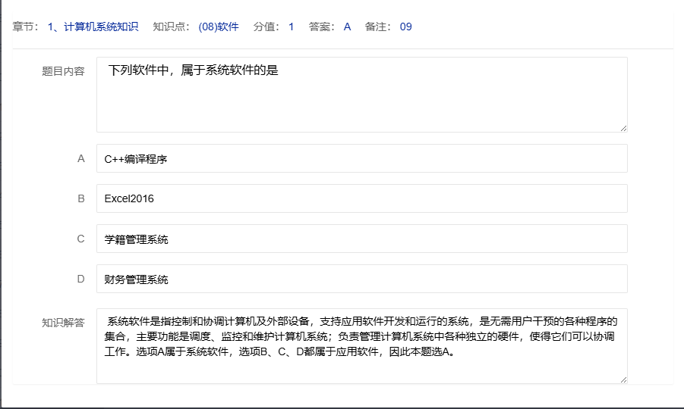The width and height of the screenshot is (684, 409).
Task: Click resize handle of 知识解答 text area
Action: pos(623,379)
